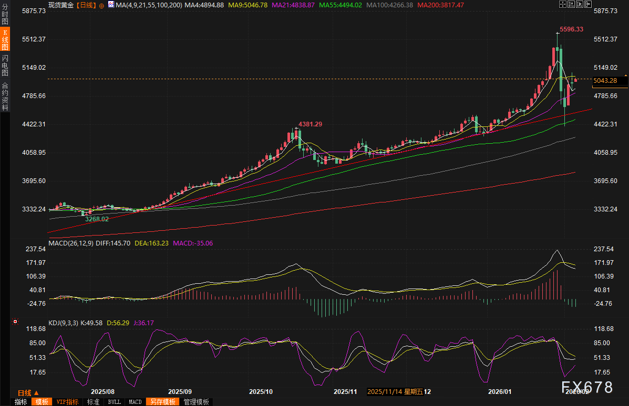
Task: Open the 合约资料 side tab
Action: tap(5, 97)
